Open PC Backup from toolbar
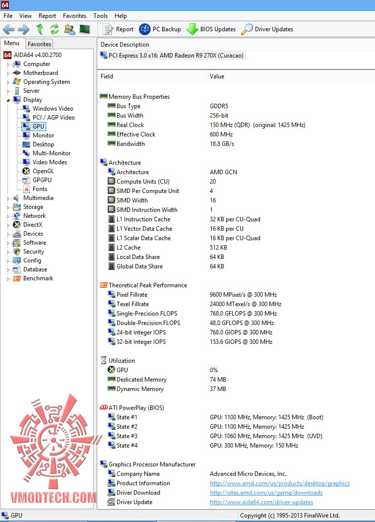 [160, 29]
